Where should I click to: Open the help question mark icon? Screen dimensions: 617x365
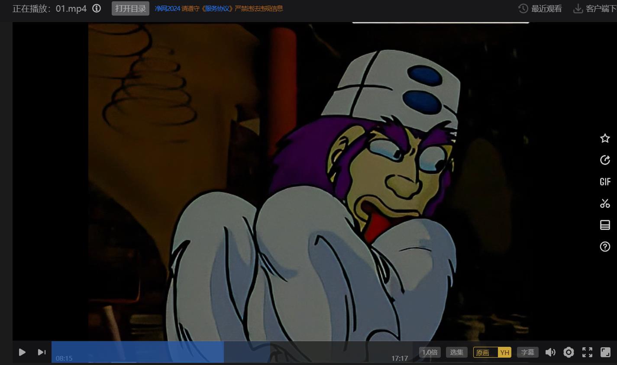pos(605,247)
